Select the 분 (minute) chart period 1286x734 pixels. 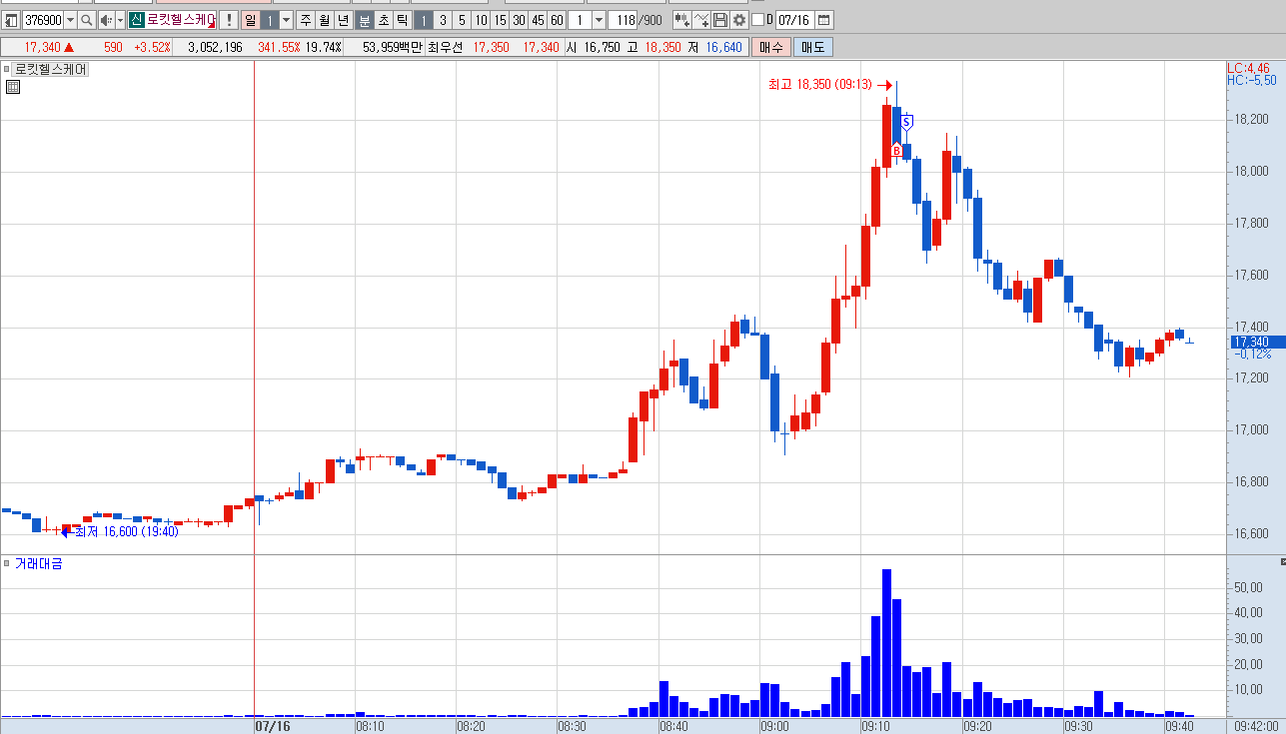[x=364, y=20]
